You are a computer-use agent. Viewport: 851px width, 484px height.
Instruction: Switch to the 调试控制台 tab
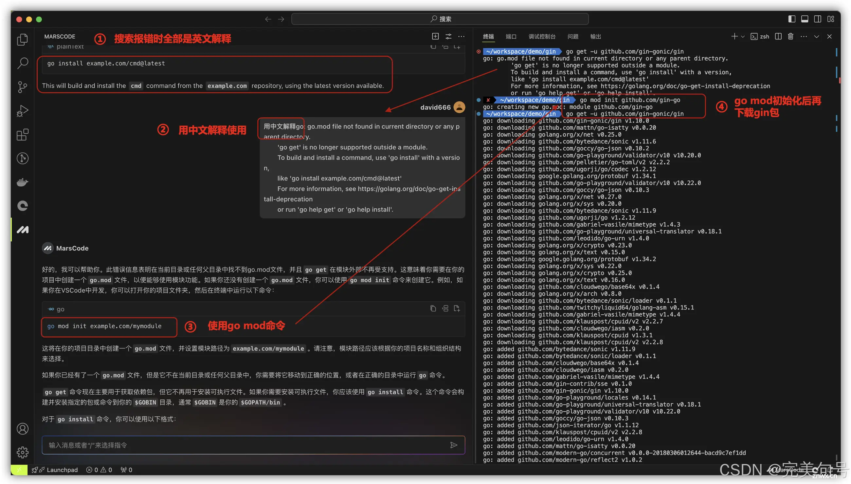click(x=542, y=37)
